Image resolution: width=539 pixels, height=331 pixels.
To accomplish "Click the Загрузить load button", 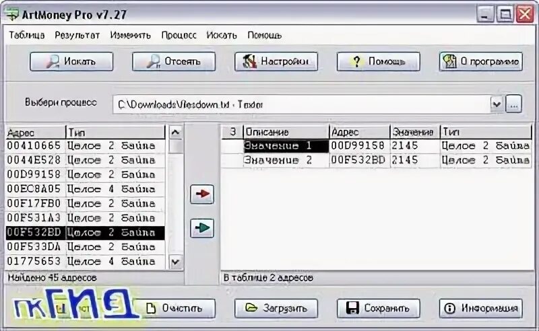I will pos(276,308).
